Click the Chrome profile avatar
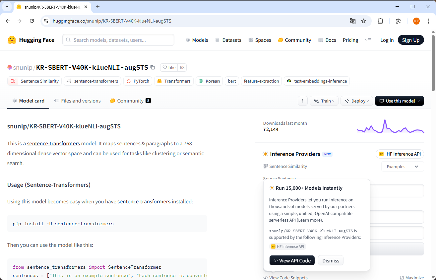Image resolution: width=436 pixels, height=280 pixels. tap(416, 21)
